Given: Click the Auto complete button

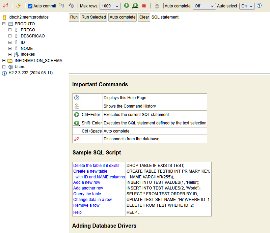Looking at the screenshot, I should pos(123,17).
